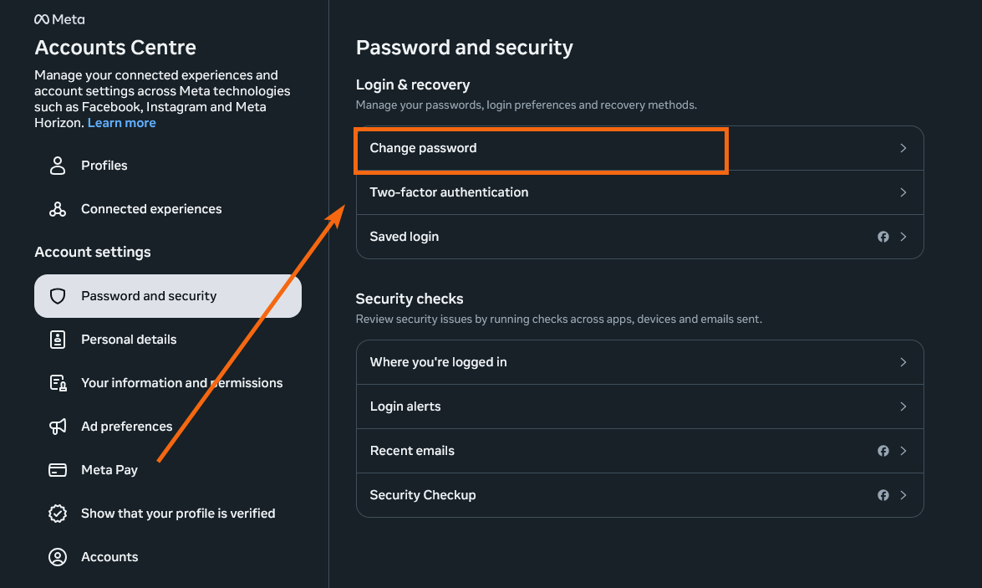Open the Recent emails option
Image resolution: width=982 pixels, height=588 pixels.
pos(413,451)
